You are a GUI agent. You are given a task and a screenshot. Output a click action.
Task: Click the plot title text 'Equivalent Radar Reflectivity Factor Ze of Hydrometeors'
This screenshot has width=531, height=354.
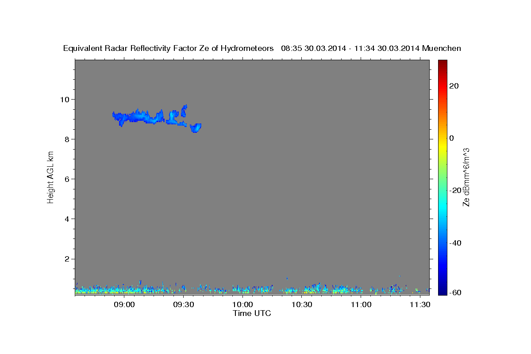[x=168, y=49]
